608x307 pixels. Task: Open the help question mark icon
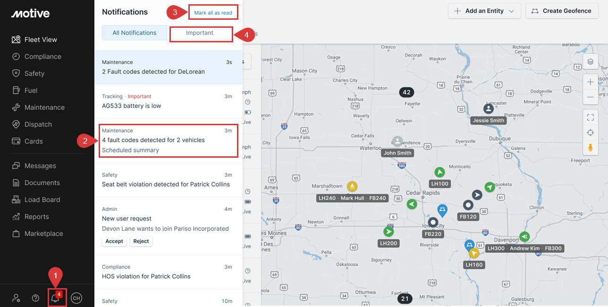point(35,298)
